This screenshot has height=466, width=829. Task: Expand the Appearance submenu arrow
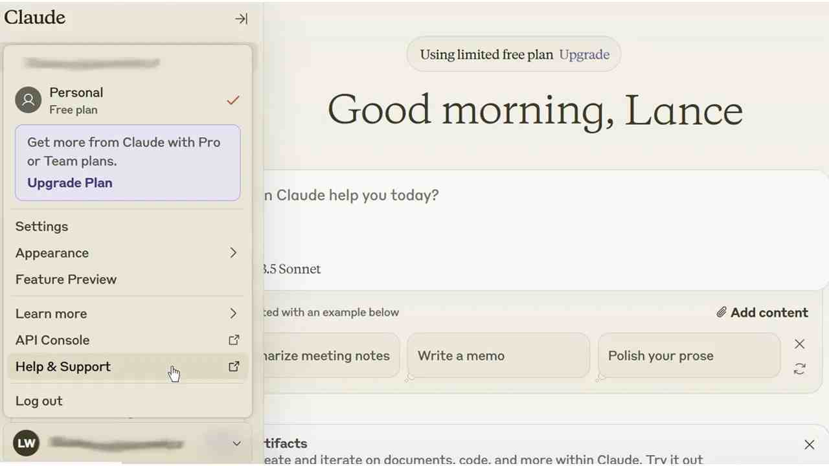click(x=233, y=252)
